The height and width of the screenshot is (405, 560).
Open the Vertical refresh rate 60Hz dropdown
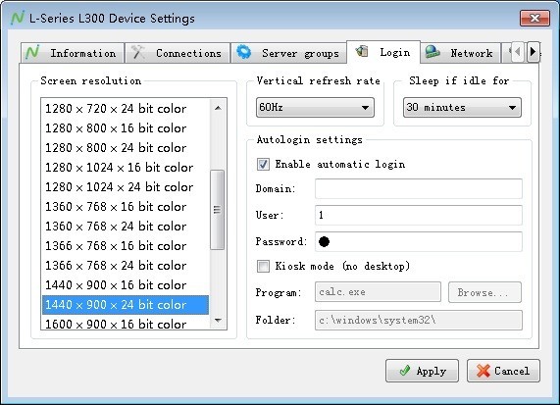coord(315,107)
